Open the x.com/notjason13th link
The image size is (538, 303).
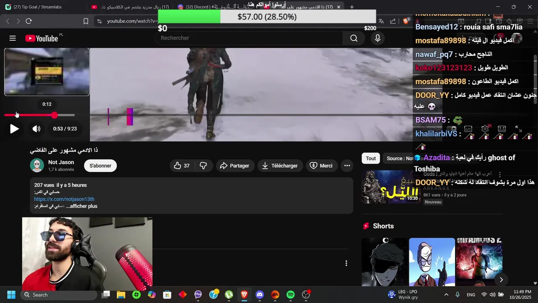click(64, 199)
